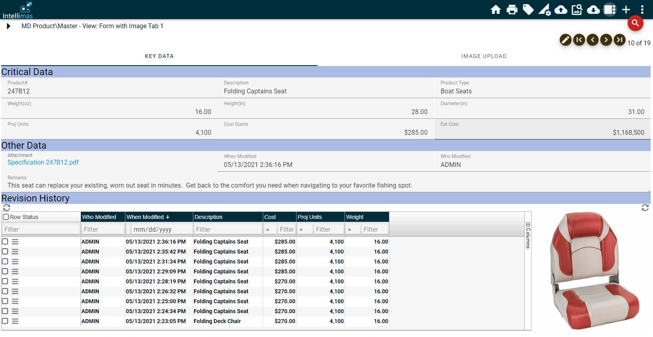This screenshot has height=337, width=653.
Task: Click the Print icon
Action: click(512, 10)
